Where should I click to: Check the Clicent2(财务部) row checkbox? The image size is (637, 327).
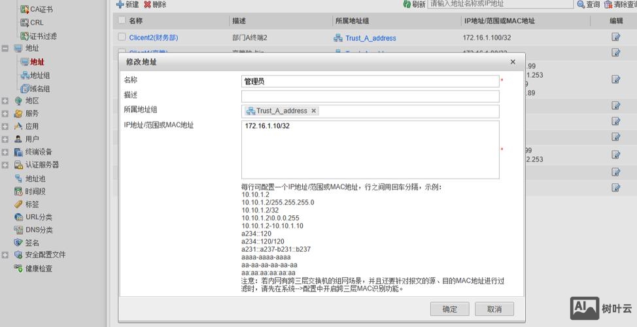point(122,37)
